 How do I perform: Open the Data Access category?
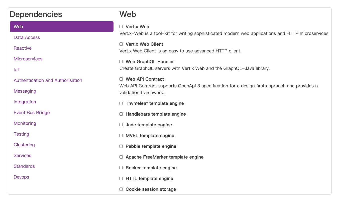[27, 37]
